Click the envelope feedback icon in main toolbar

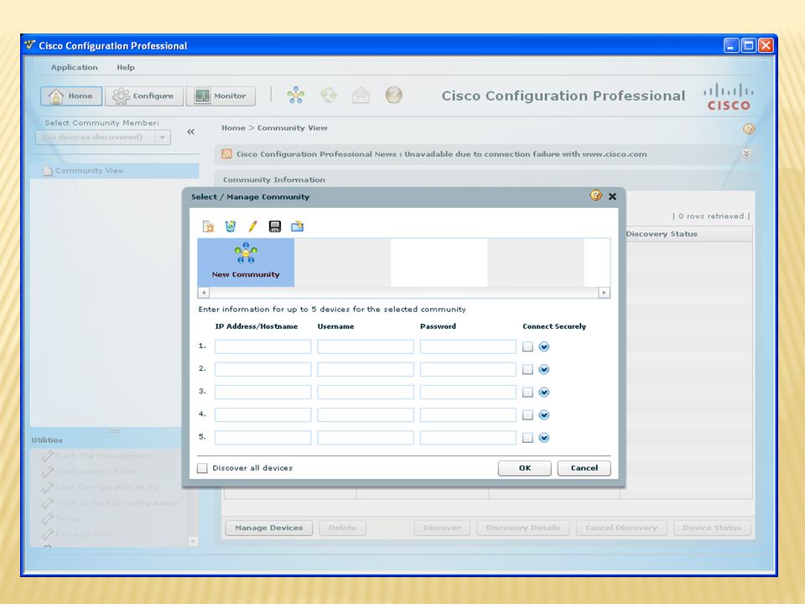361,95
